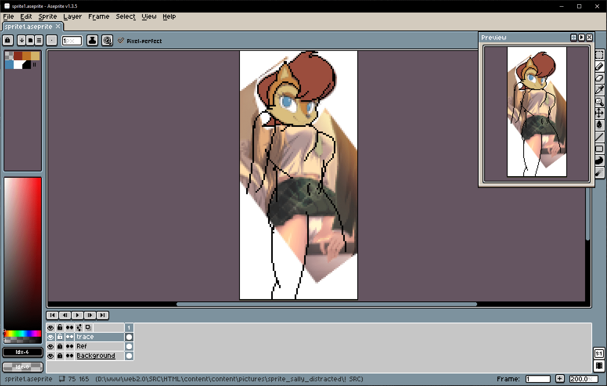Activate the Rectangular Marquee tool
Viewport: 607px width, 386px height.
point(599,55)
